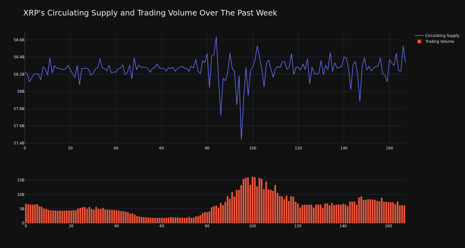Hide the Trading Volume series via legend text
This screenshot has width=465, height=248.
pyautogui.click(x=439, y=42)
